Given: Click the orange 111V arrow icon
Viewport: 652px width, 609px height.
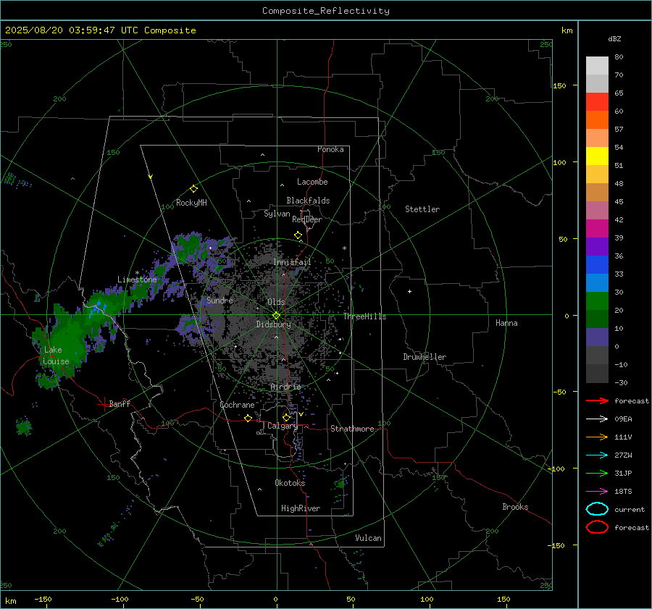Looking at the screenshot, I should [597, 437].
